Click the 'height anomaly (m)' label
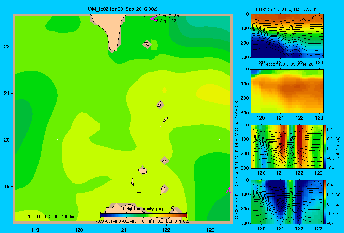 point(143,209)
